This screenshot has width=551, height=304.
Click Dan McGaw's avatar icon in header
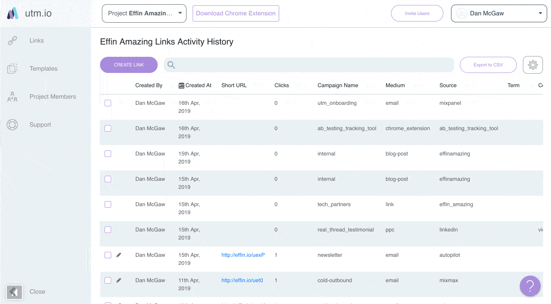coord(461,13)
